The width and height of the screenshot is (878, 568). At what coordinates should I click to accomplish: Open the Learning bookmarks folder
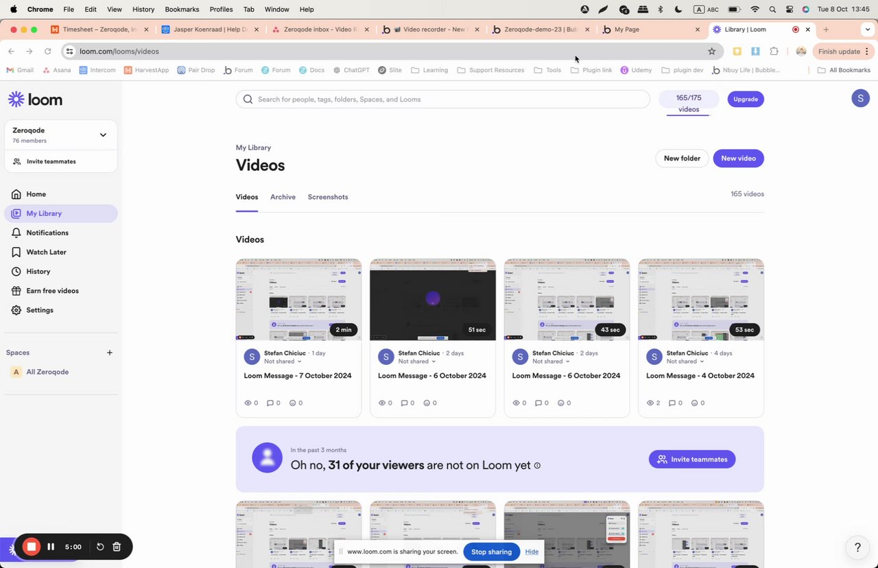(429, 70)
